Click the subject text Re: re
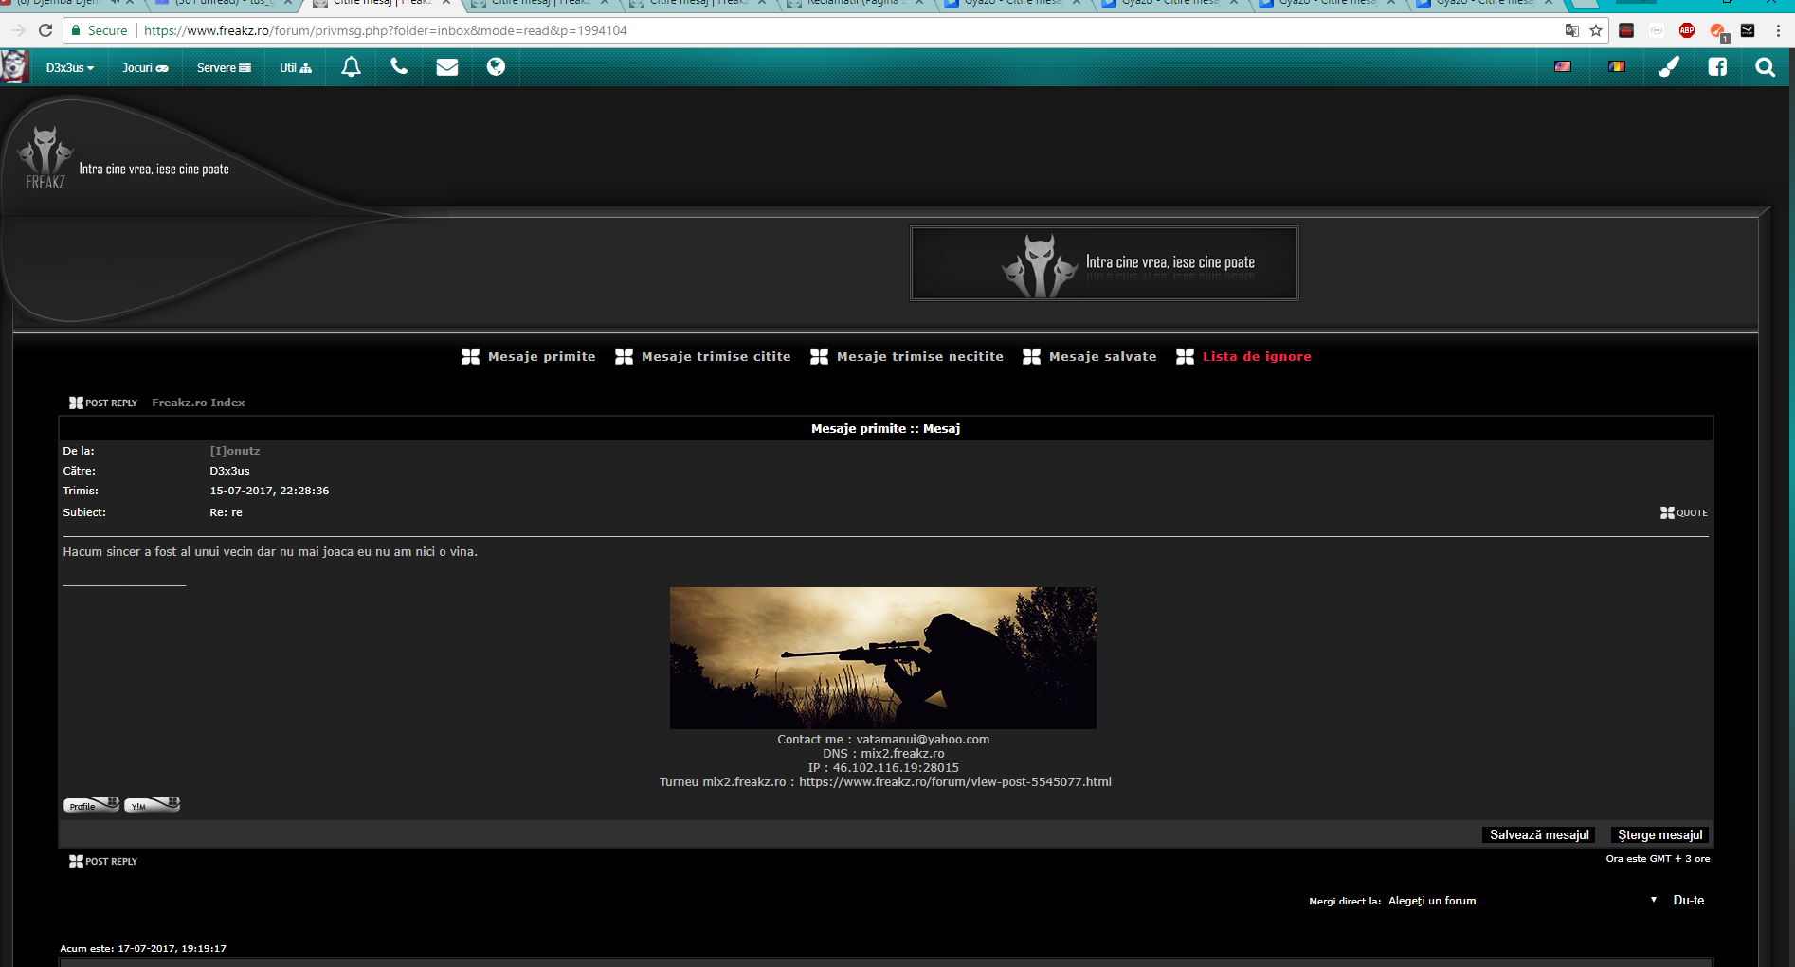The image size is (1795, 967). pyautogui.click(x=226, y=512)
